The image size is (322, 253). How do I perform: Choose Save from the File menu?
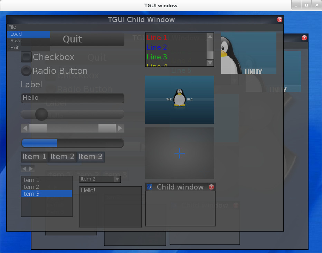[29, 41]
